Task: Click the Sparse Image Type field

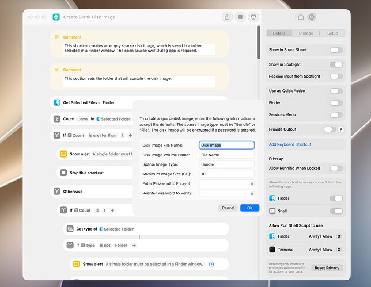Action: pos(226,164)
